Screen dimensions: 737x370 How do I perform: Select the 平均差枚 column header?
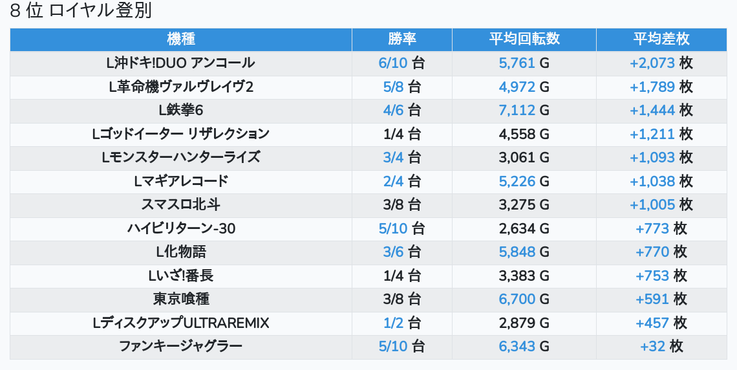[x=661, y=39]
